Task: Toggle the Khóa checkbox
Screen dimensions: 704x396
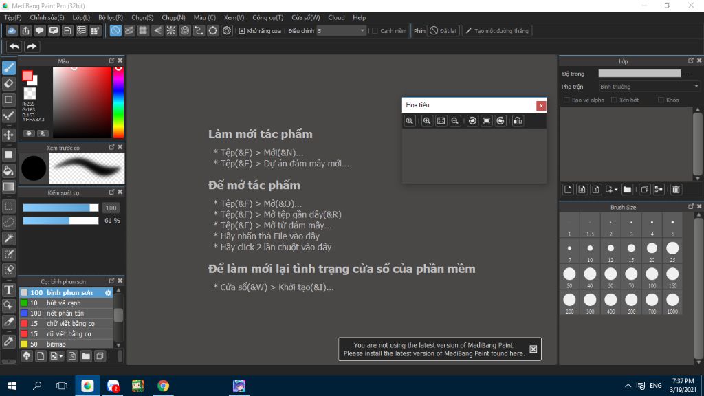Action: (661, 100)
